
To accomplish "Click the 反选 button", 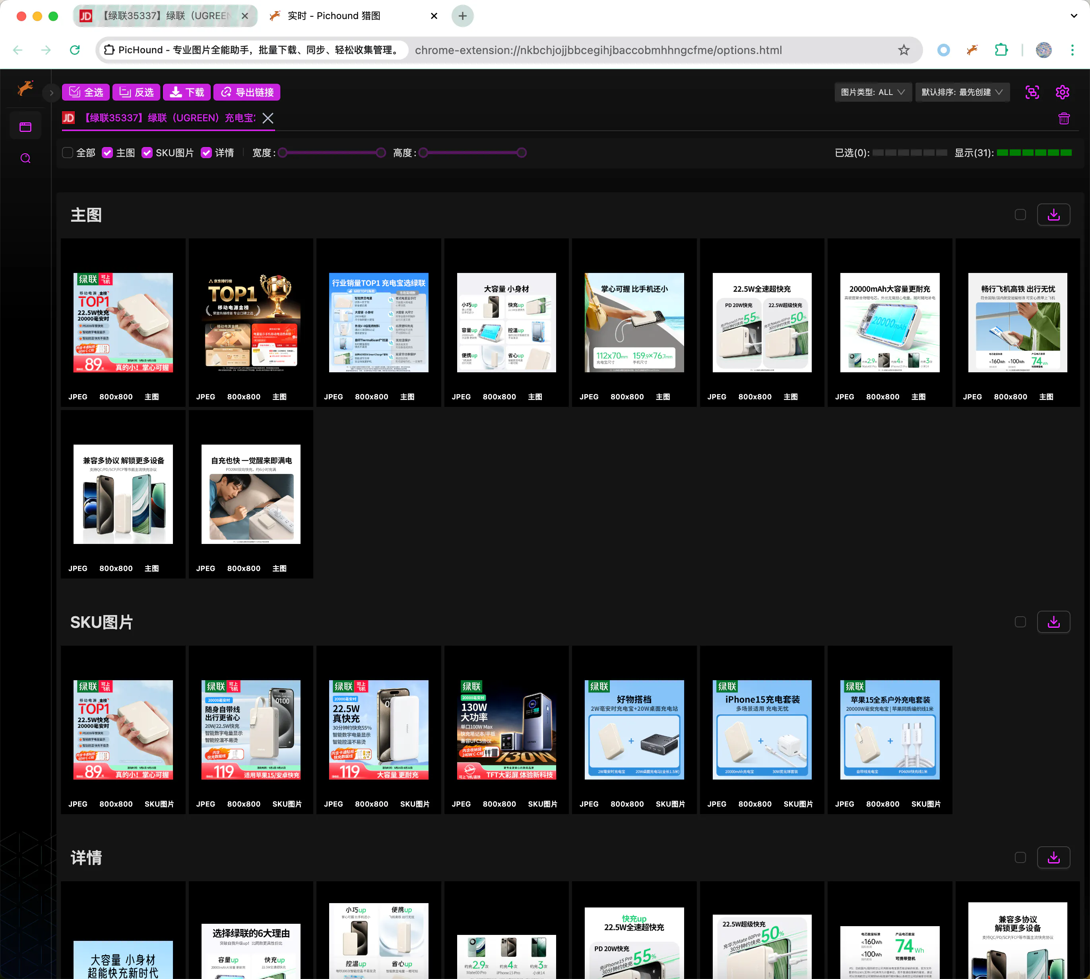I will click(x=137, y=92).
